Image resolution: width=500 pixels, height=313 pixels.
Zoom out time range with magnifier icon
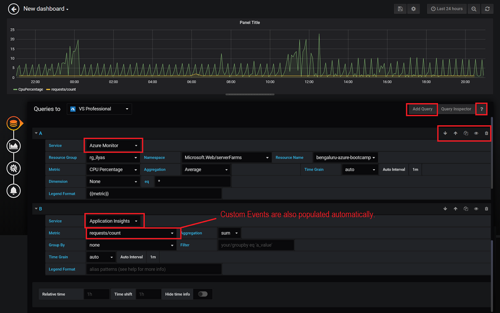click(474, 9)
